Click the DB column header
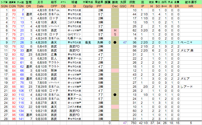The image size is (202, 125). tap(63, 6)
